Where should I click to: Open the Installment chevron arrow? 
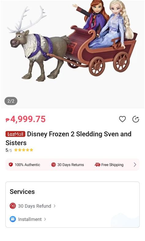pyautogui.click(x=45, y=219)
